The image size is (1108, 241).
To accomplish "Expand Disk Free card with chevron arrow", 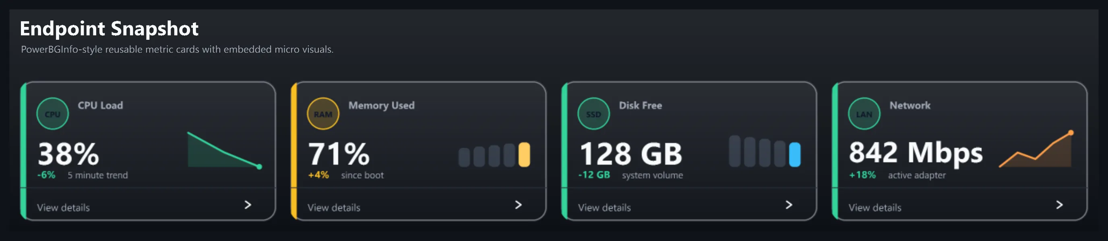I will pyautogui.click(x=789, y=205).
